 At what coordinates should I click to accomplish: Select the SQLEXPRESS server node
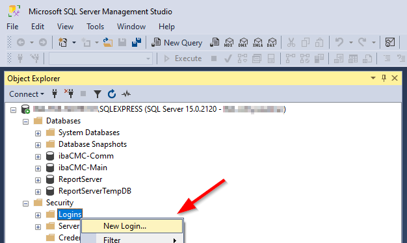click(159, 109)
